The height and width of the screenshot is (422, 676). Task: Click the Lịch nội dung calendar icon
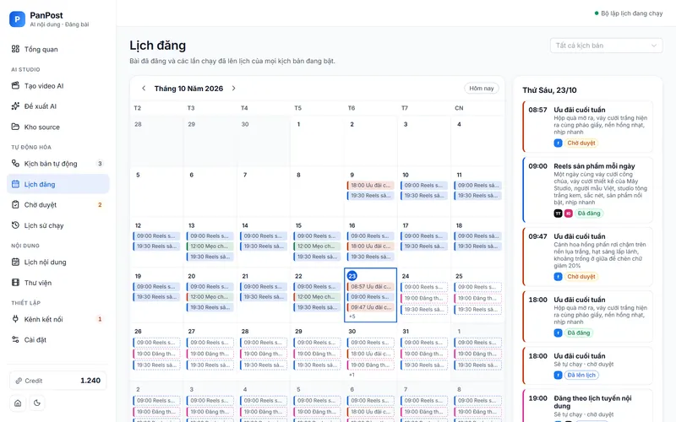click(15, 262)
